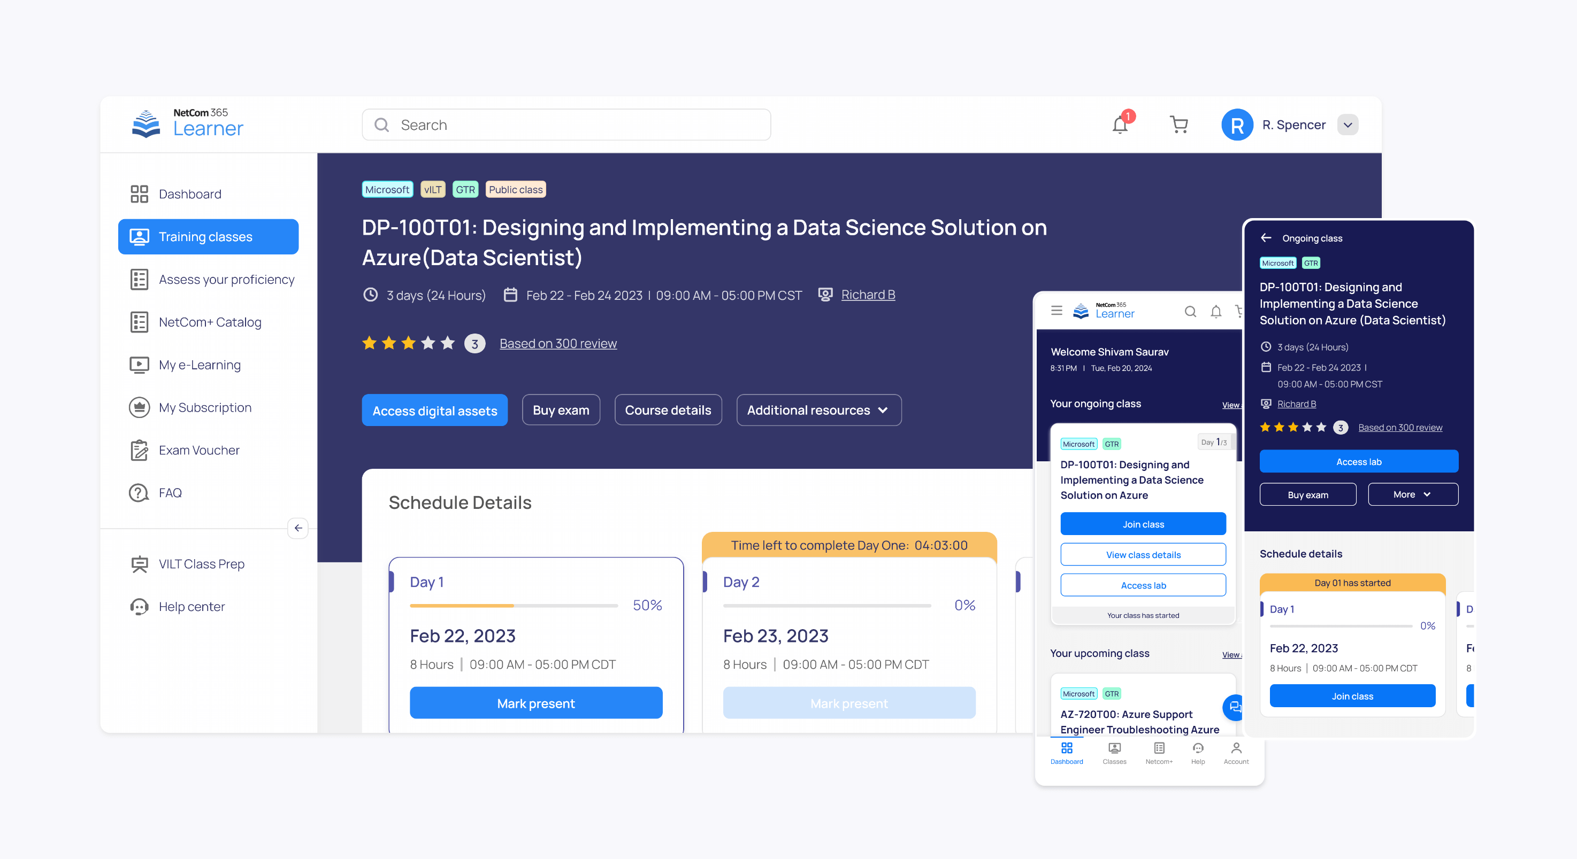The width and height of the screenshot is (1577, 859).
Task: Click the Day 2 progress bar at 0%
Action: [827, 605]
